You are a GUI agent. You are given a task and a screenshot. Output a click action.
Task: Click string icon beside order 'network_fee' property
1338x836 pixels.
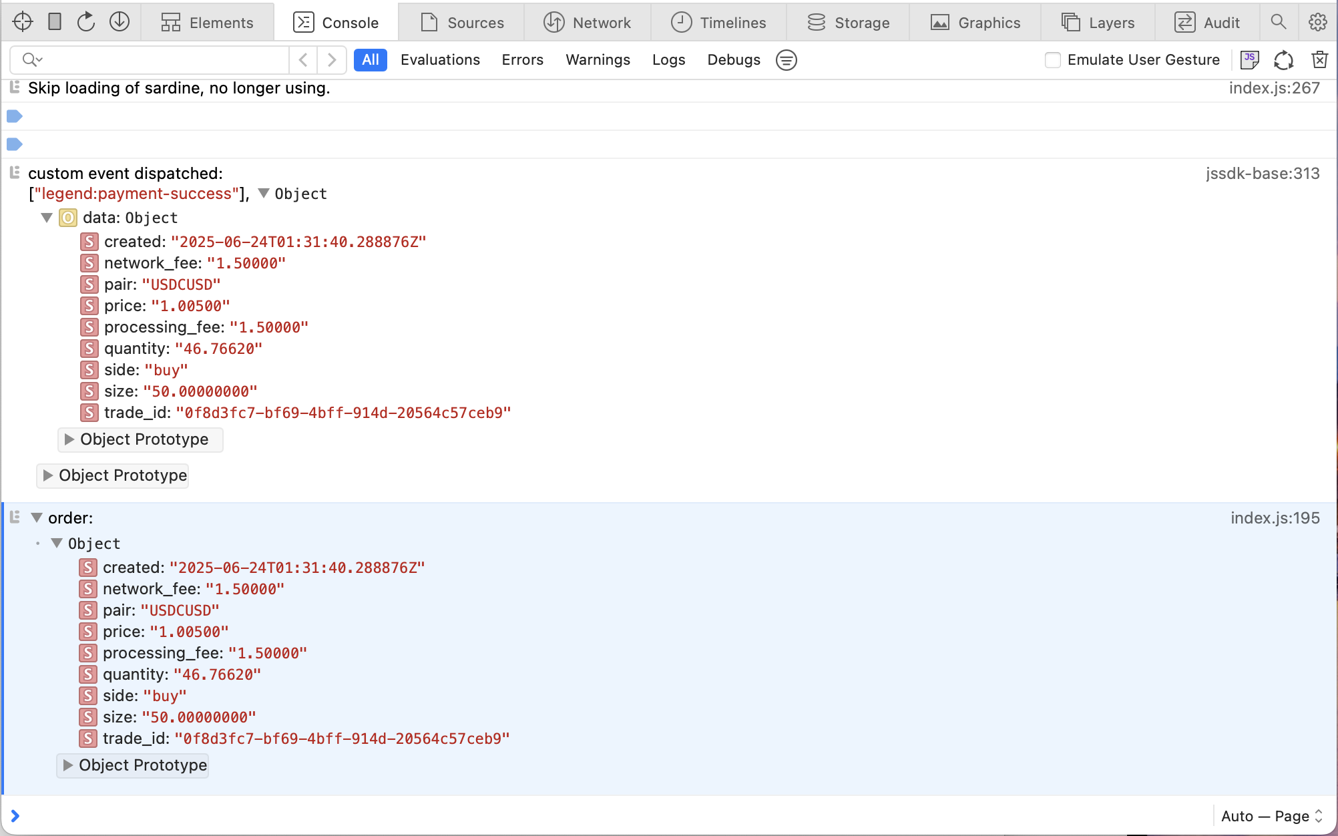coord(88,589)
